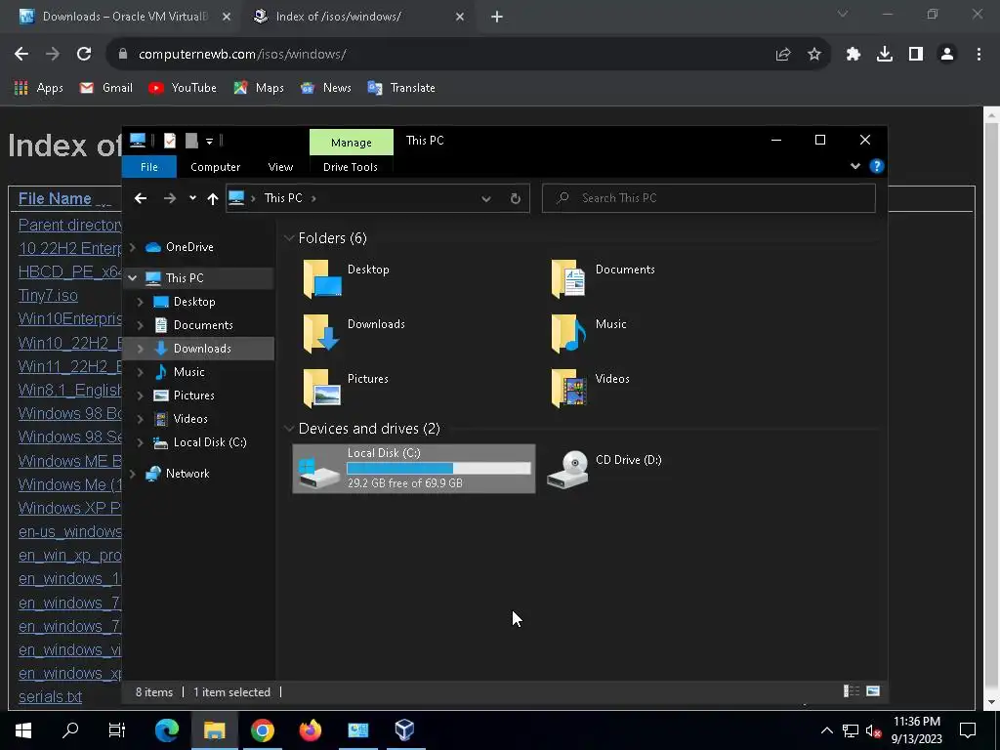This screenshot has height=750, width=1000.
Task: Collapse Devices and drives group
Action: pos(289,429)
